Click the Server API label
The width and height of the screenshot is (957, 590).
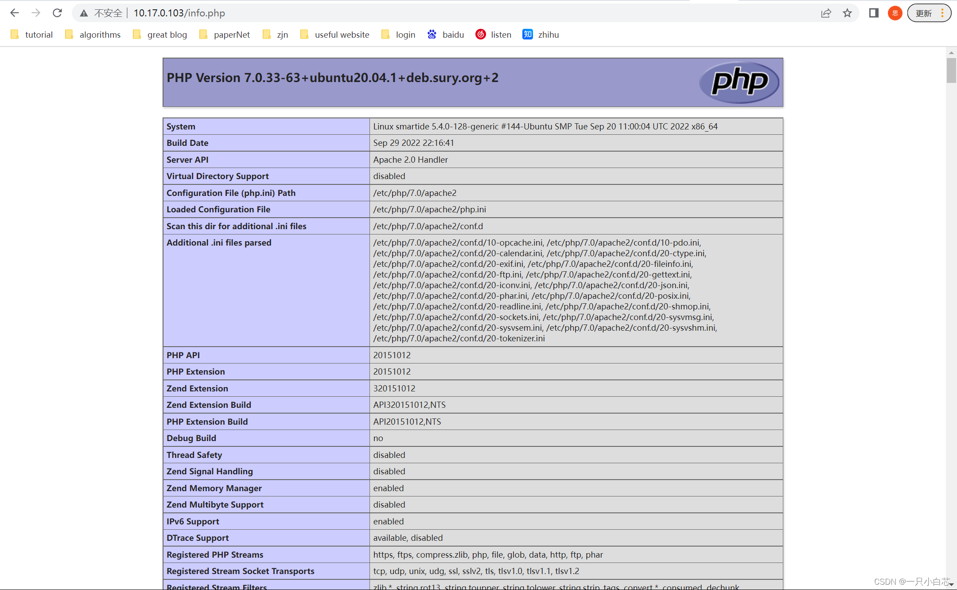[x=187, y=160]
